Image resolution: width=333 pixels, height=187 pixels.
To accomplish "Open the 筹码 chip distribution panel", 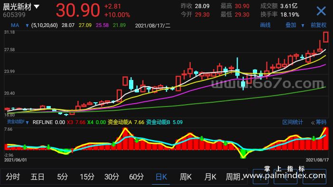I will tap(321, 122).
